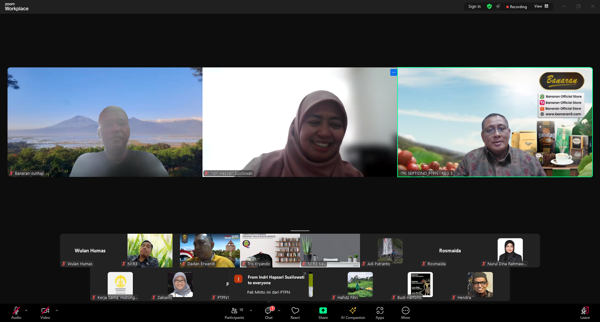Open the More options menu
The width and height of the screenshot is (600, 322).
[405, 313]
